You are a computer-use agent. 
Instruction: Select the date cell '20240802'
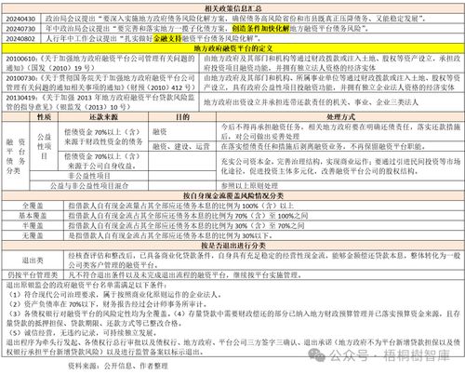click(x=20, y=39)
